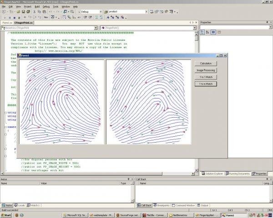This screenshot has height=218, width=273.
Task: Switch to the Locals tab
Action: click(x=20, y=205)
